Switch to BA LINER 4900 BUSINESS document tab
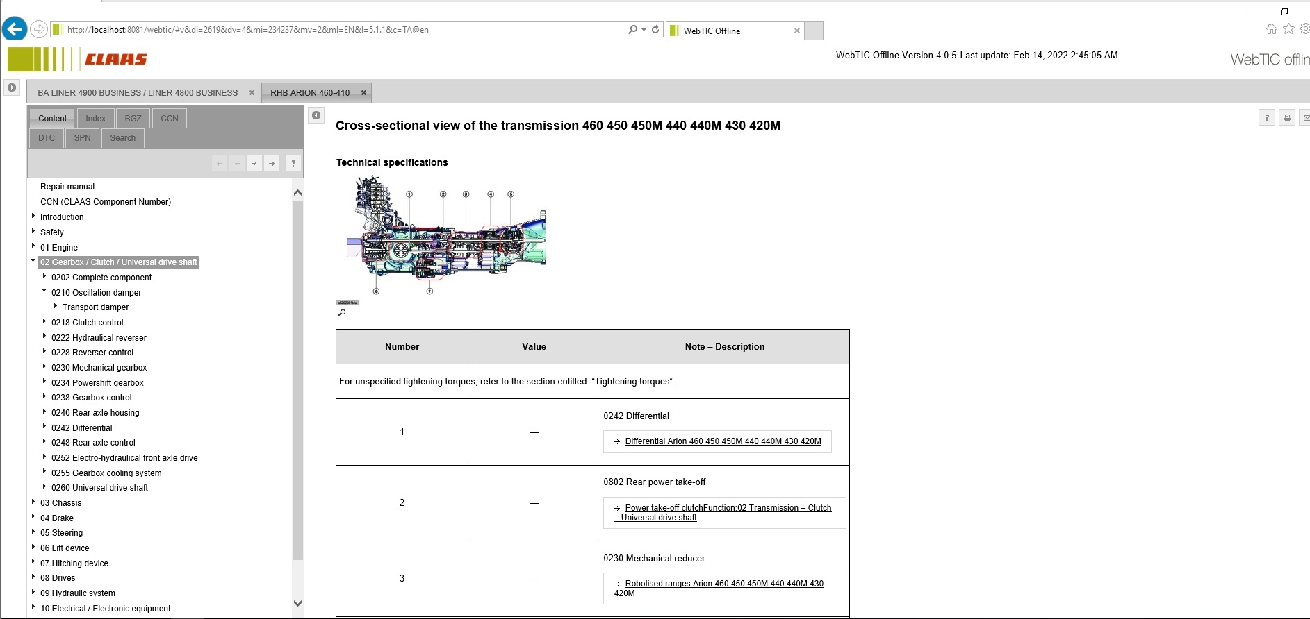 (138, 93)
